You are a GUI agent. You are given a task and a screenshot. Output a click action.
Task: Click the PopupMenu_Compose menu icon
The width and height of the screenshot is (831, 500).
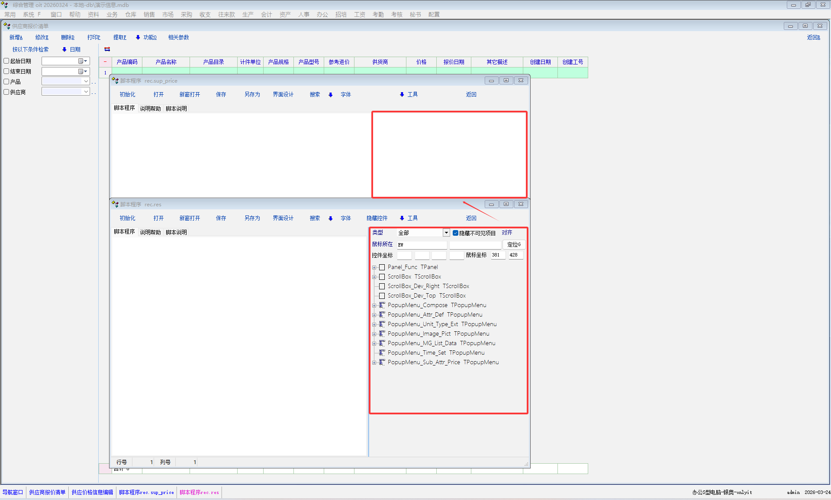tap(382, 305)
